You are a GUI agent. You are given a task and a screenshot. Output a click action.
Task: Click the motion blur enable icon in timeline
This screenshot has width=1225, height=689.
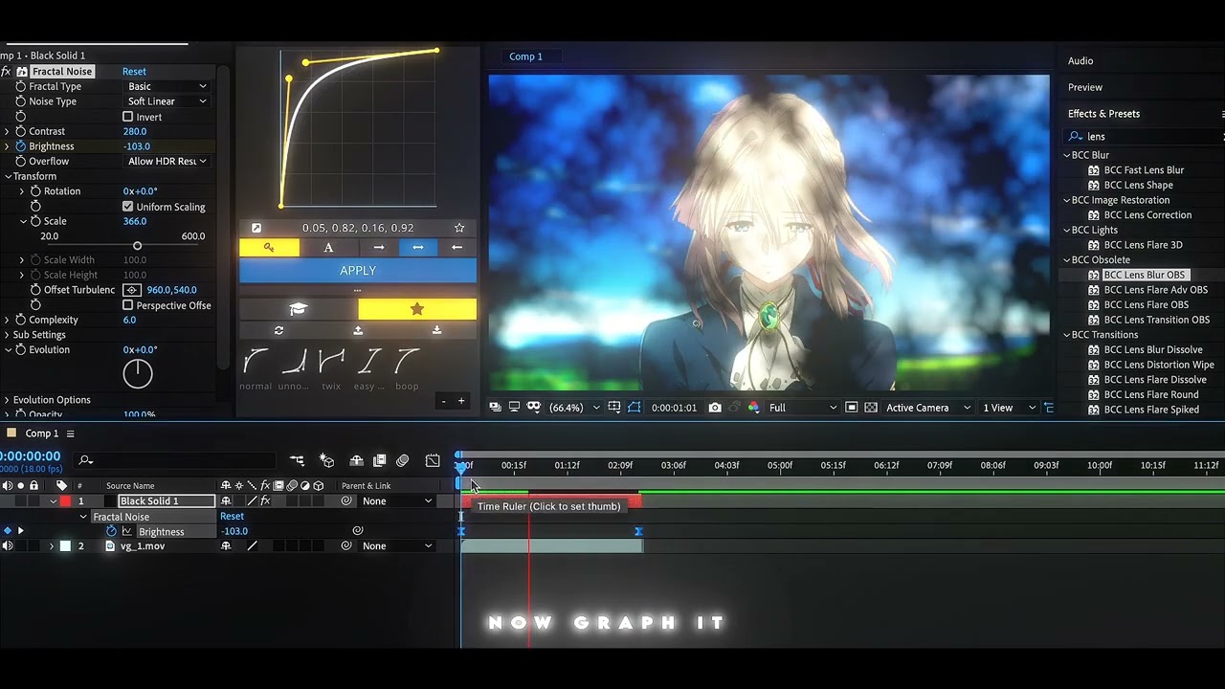click(403, 461)
